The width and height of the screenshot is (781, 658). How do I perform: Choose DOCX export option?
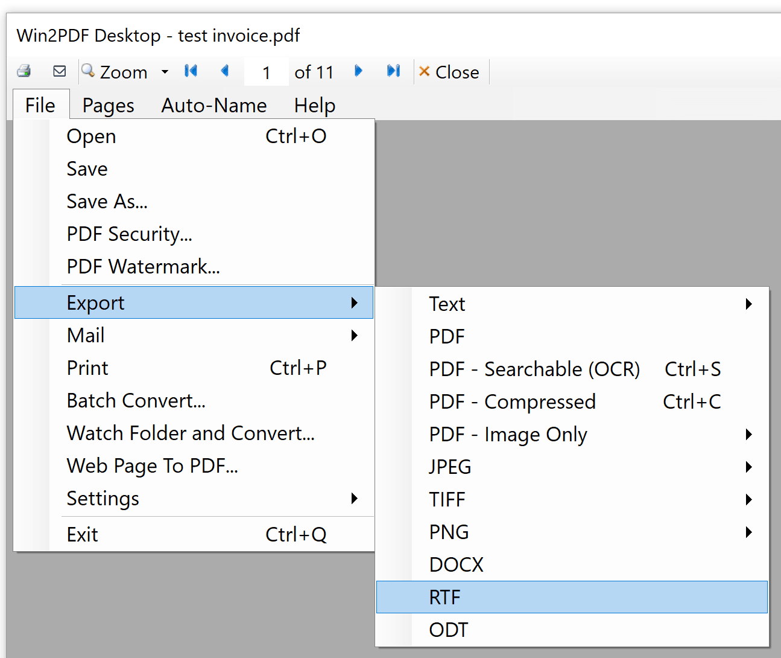[x=456, y=564]
